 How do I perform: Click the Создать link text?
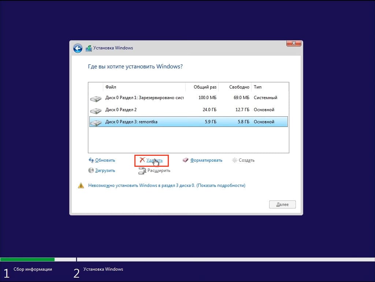click(x=246, y=160)
